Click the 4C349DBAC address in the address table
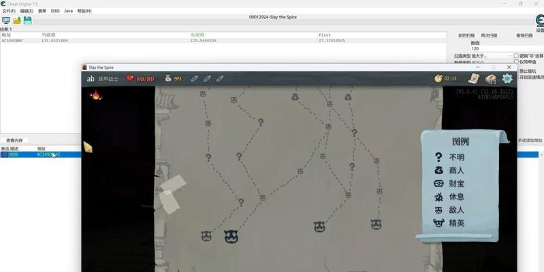The height and width of the screenshot is (272, 544). 48,154
